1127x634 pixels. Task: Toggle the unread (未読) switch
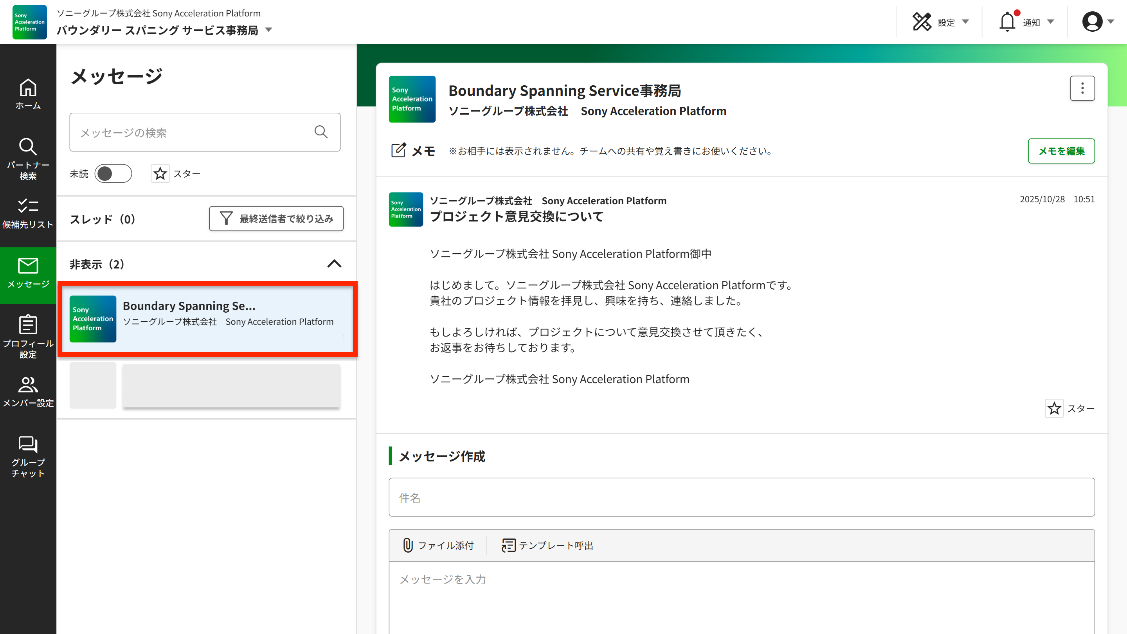[x=113, y=174]
